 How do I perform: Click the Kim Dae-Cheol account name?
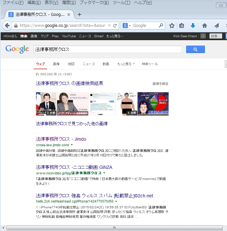click(185, 36)
